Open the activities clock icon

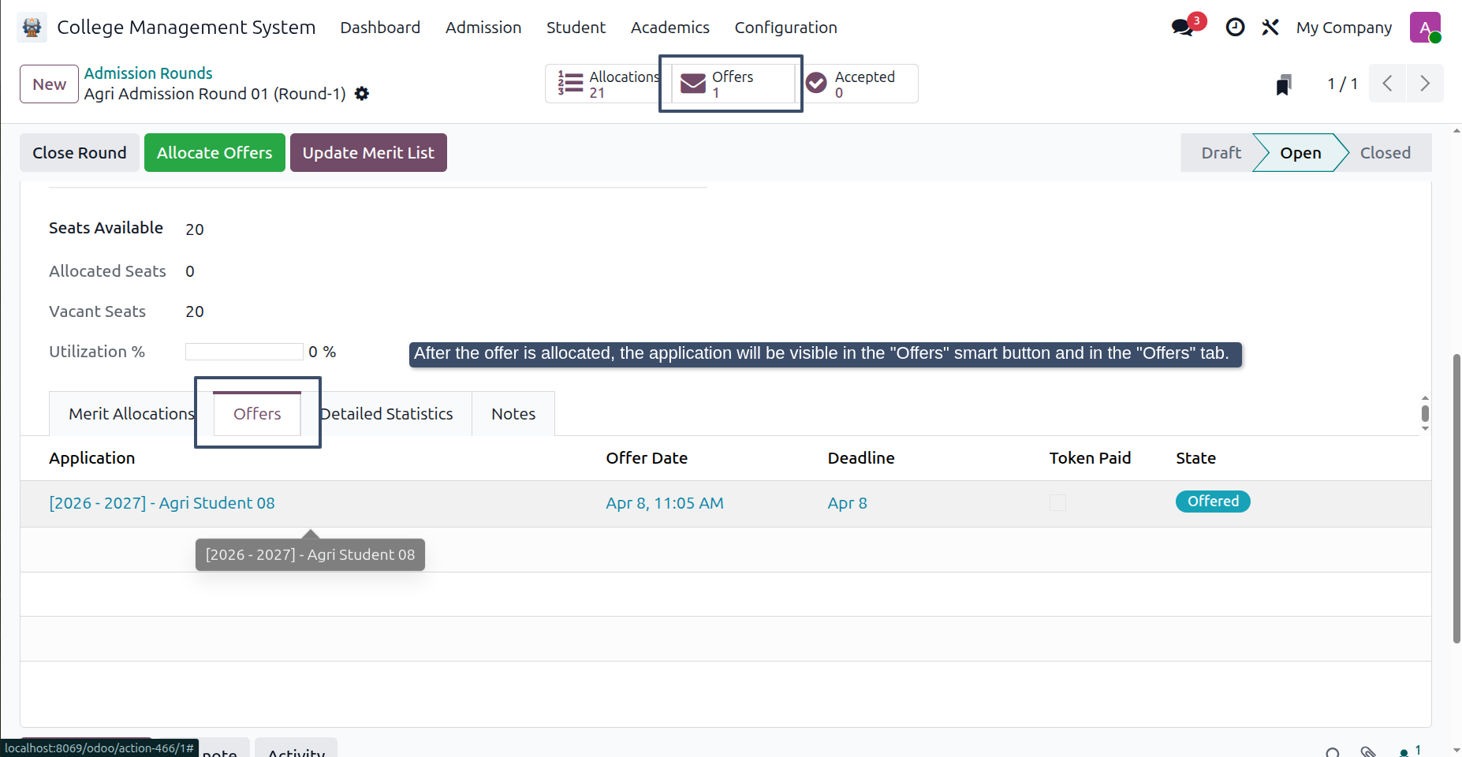tap(1235, 28)
